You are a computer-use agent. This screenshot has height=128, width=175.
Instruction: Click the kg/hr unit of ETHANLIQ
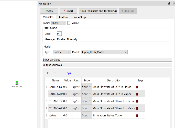(77, 101)
